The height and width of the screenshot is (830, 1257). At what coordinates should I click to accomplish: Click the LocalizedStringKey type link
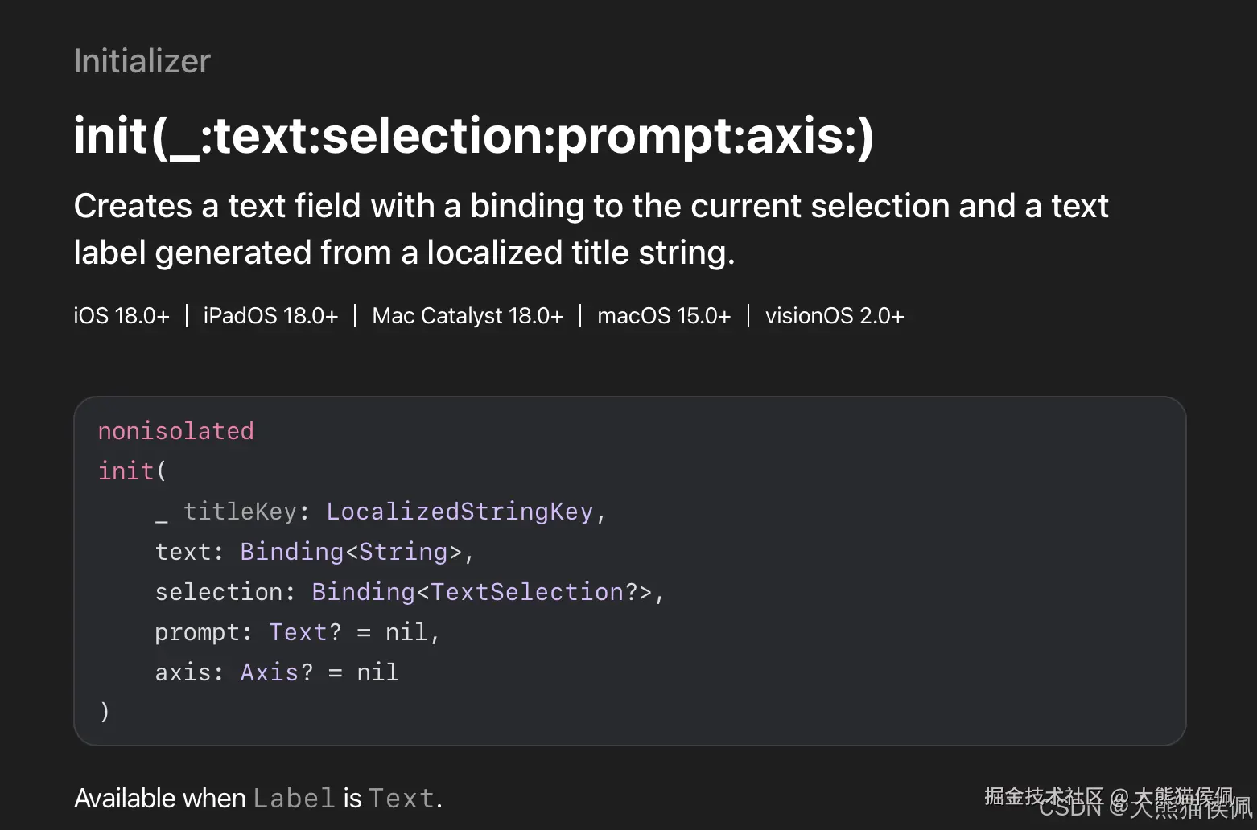click(459, 512)
